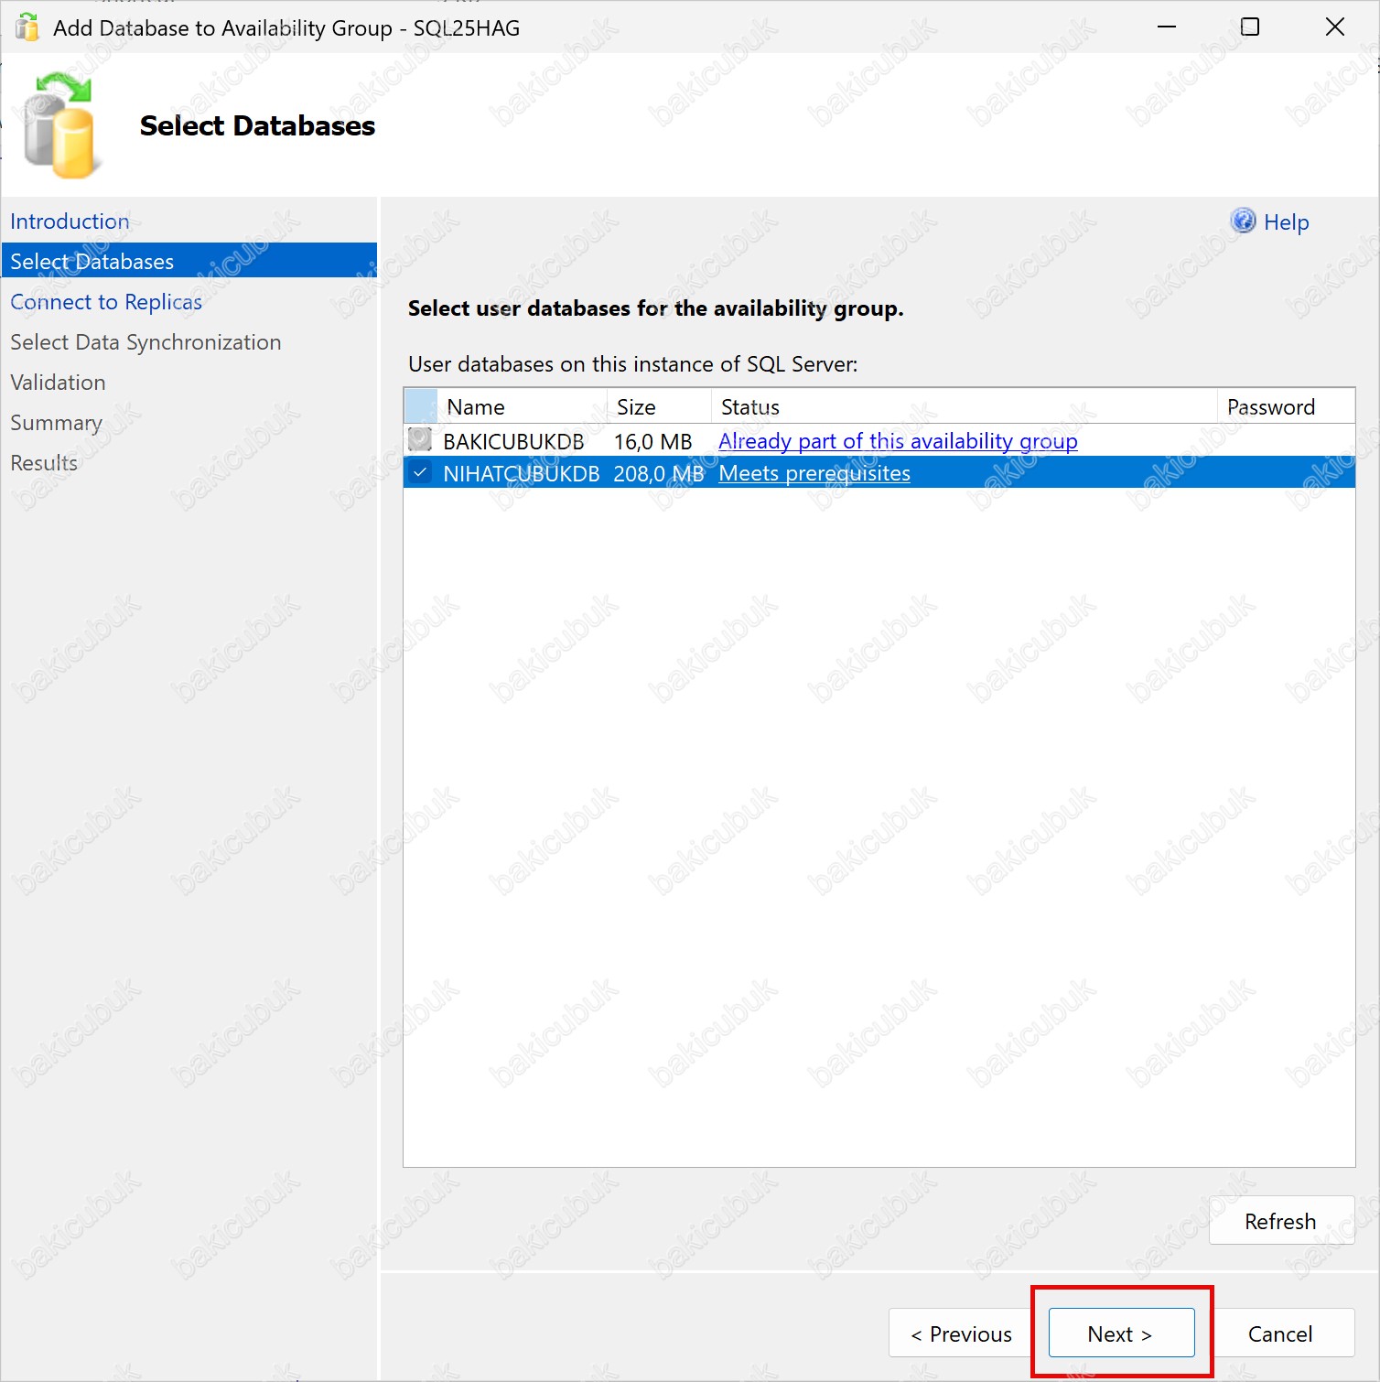Maximize the wizard window
The image size is (1380, 1382).
[1249, 27]
